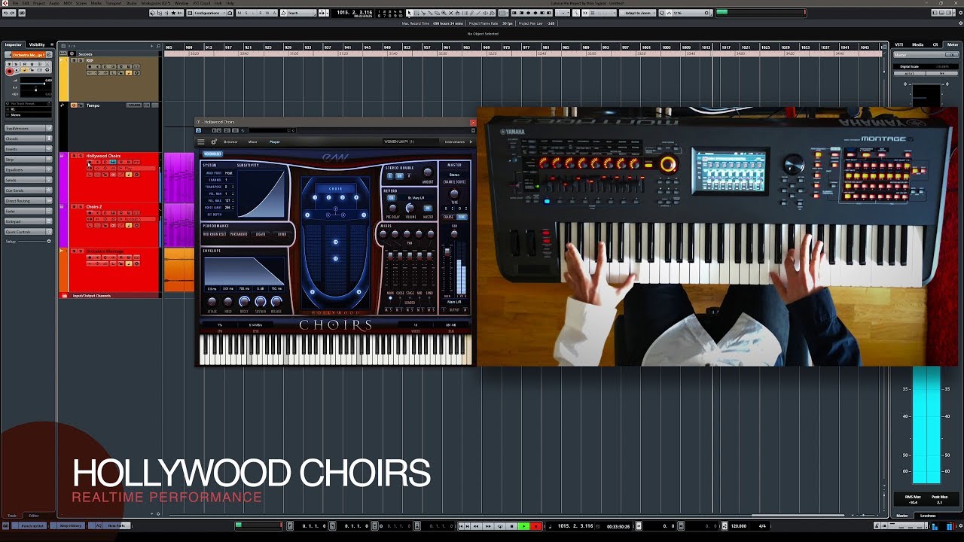Click the record enable button in Inspector

tap(9, 71)
